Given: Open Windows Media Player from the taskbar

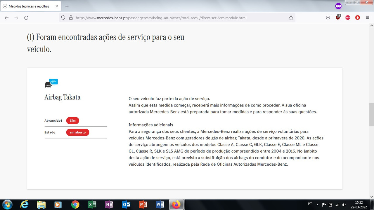Looking at the screenshot, I should 58,204.
